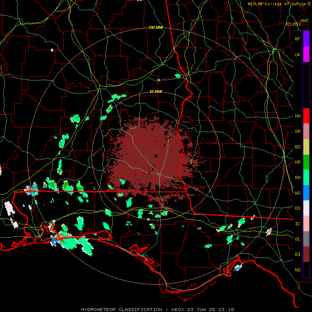
Task: Click the WS legend label
Action: click(x=297, y=193)
